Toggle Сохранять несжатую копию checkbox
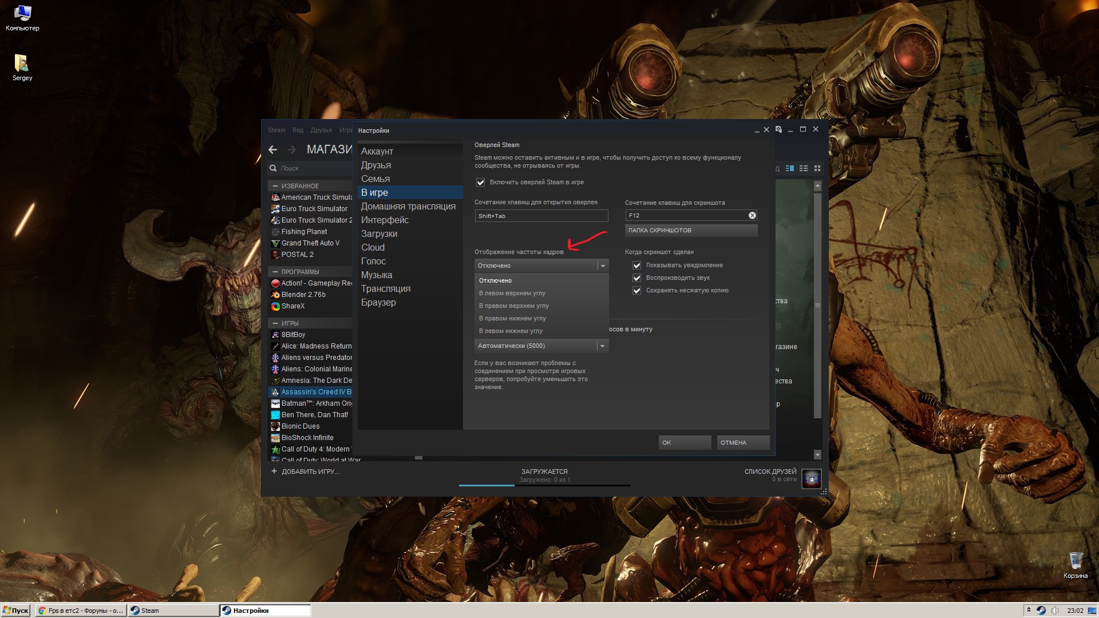Viewport: 1099px width, 618px height. pos(637,291)
